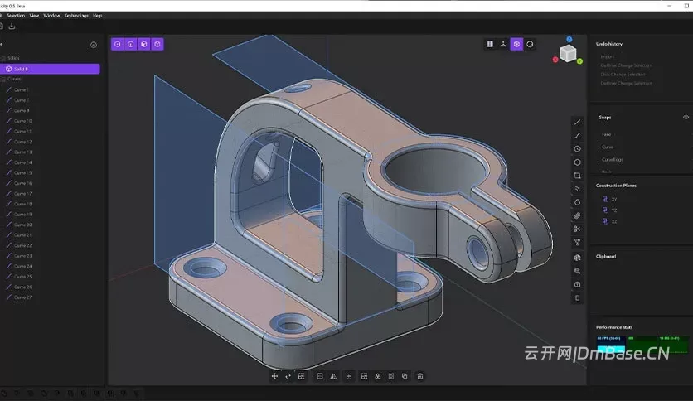Click the Array pattern command icon
The width and height of the screenshot is (693, 401).
coord(391,376)
